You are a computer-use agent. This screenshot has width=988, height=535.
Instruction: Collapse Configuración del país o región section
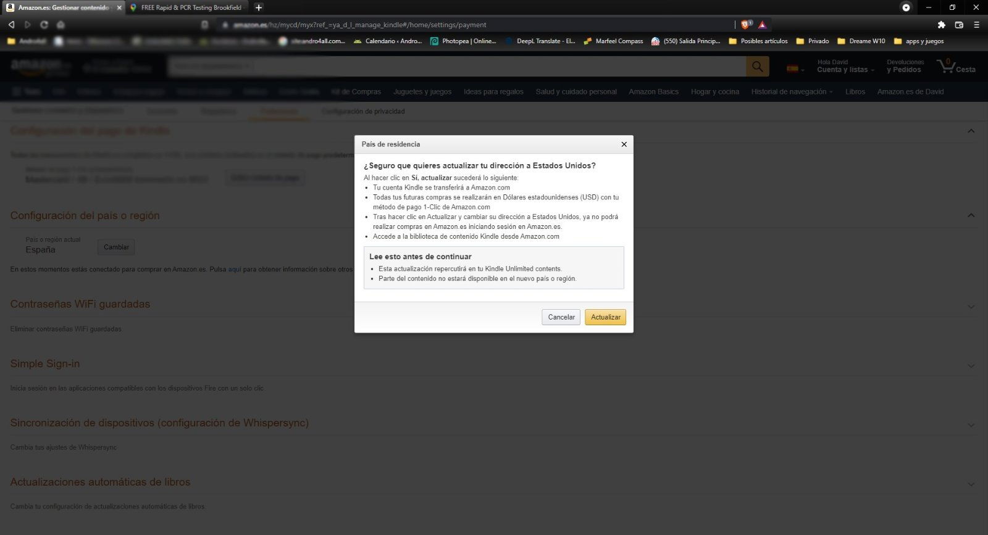(x=971, y=215)
